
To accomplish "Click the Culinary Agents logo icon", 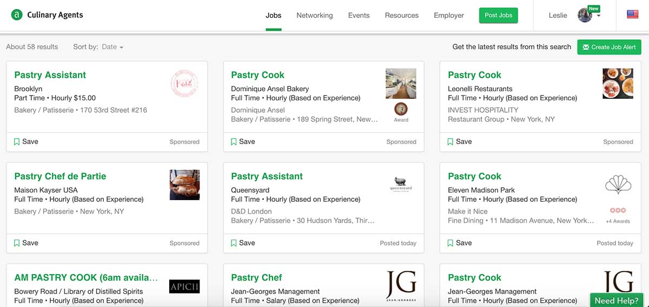I will 17,15.
